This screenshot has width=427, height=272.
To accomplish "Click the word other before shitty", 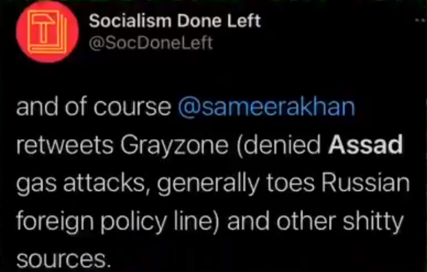I will 306,221.
